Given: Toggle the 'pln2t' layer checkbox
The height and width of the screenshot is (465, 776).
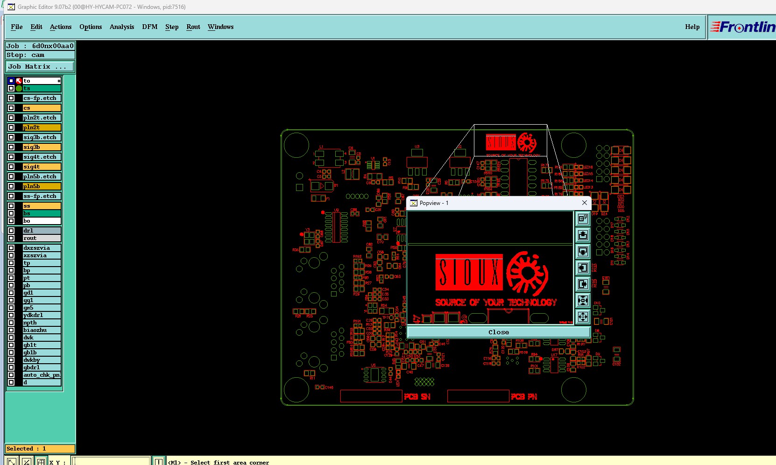Looking at the screenshot, I should pos(11,127).
